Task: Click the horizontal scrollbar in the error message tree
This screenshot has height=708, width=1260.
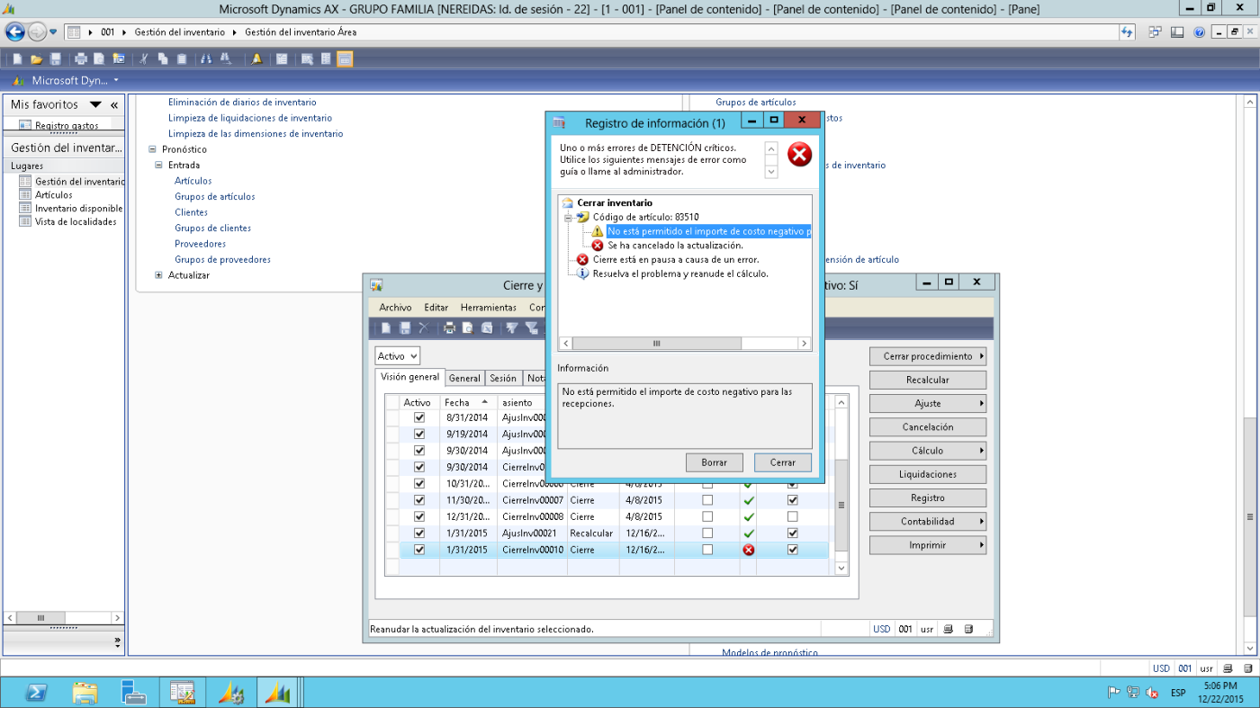Action: (685, 344)
